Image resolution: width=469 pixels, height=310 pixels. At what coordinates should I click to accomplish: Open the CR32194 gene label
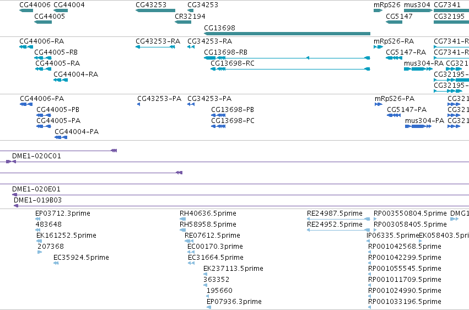click(x=190, y=16)
